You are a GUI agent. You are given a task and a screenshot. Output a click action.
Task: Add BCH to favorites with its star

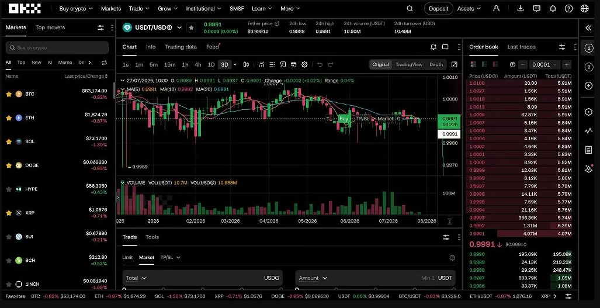(9, 260)
